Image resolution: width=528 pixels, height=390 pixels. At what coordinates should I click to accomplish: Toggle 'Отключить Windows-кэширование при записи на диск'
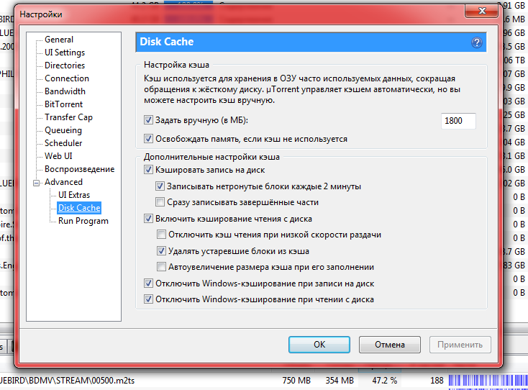click(148, 284)
